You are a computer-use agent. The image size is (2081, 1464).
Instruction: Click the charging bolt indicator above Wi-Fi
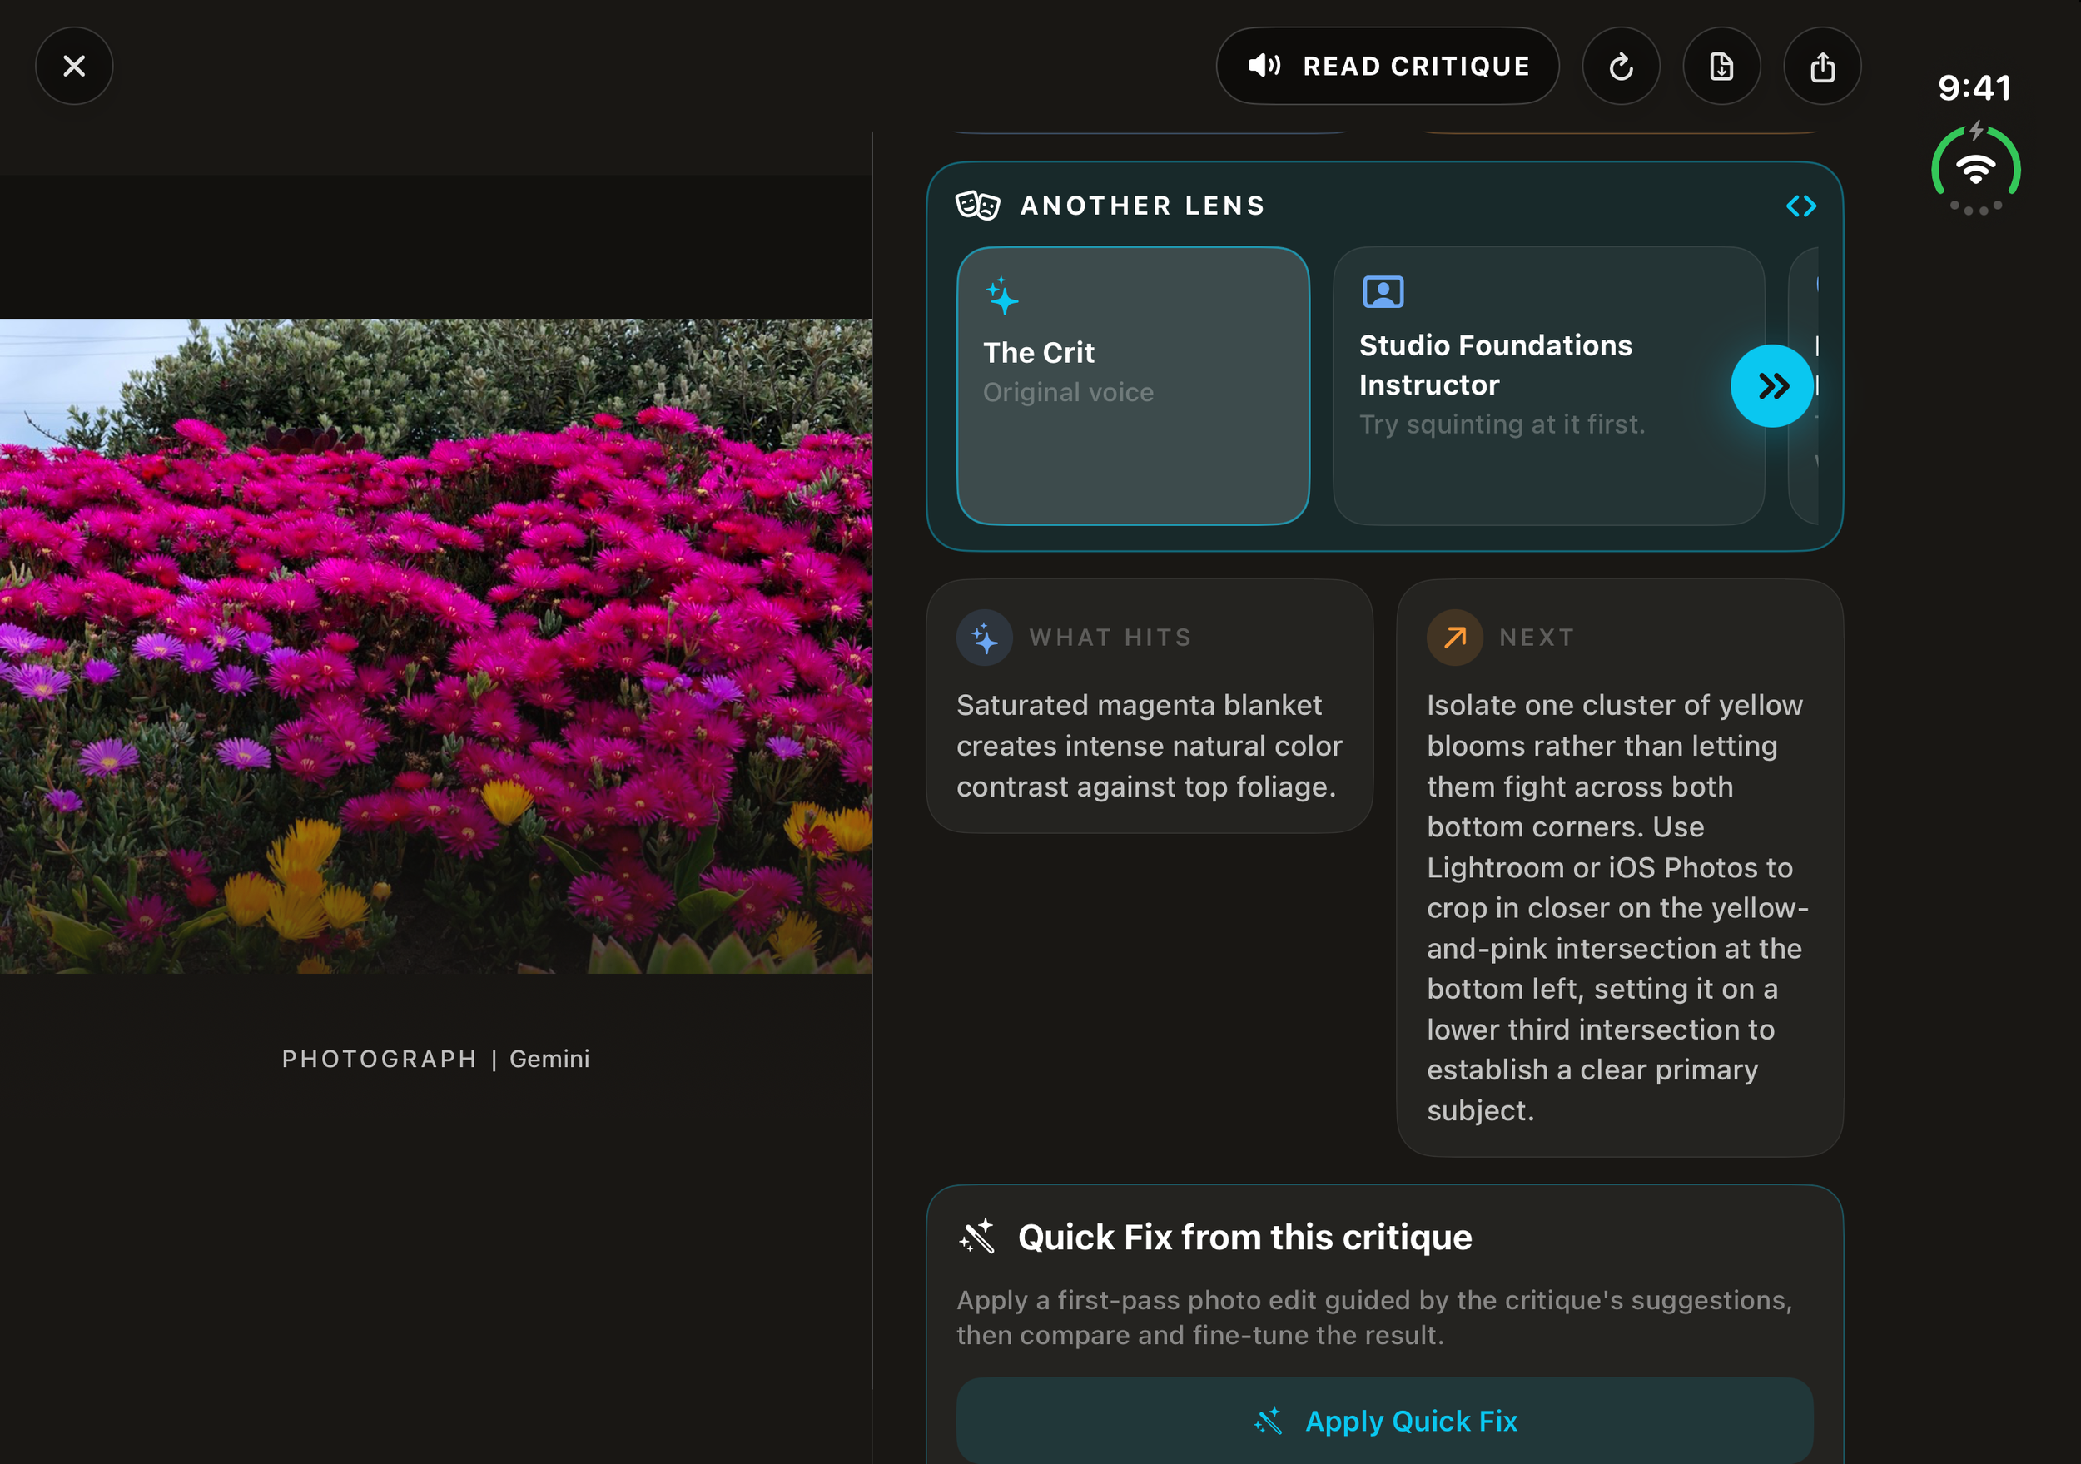coord(1977,130)
